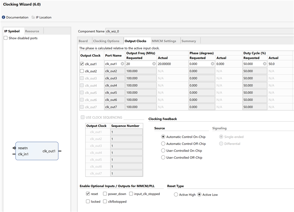Image resolution: width=294 pixels, height=212 pixels.
Task: Click the Documentation info icon
Action: coord(4,18)
